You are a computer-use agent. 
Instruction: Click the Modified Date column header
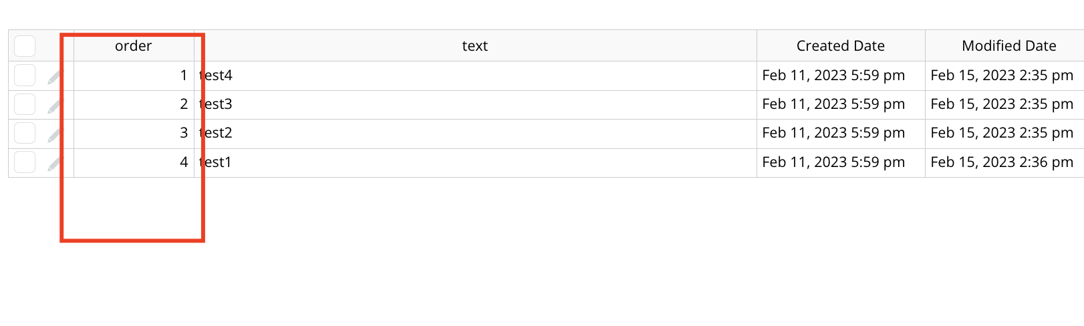pyautogui.click(x=1005, y=46)
